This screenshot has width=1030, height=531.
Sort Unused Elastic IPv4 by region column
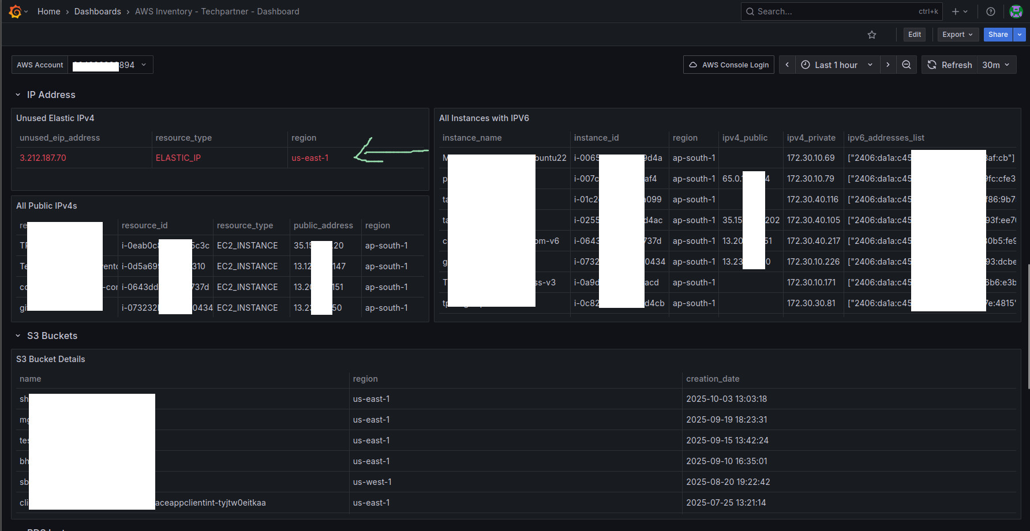304,138
